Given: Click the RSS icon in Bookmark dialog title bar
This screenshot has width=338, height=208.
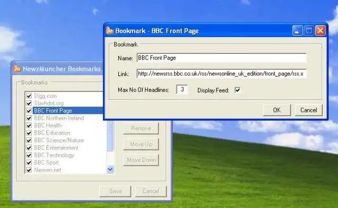Looking at the screenshot, I should pyautogui.click(x=109, y=31).
